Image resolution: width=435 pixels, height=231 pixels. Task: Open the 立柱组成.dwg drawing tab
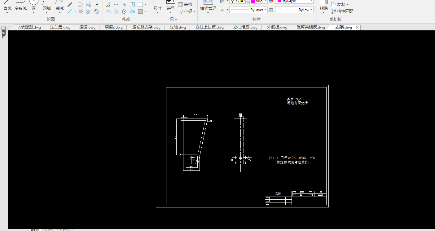pos(245,27)
